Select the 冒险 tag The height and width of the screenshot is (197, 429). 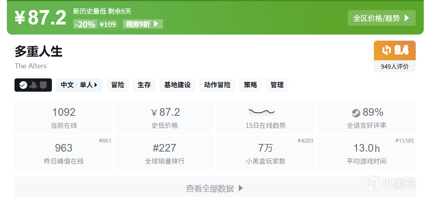118,85
